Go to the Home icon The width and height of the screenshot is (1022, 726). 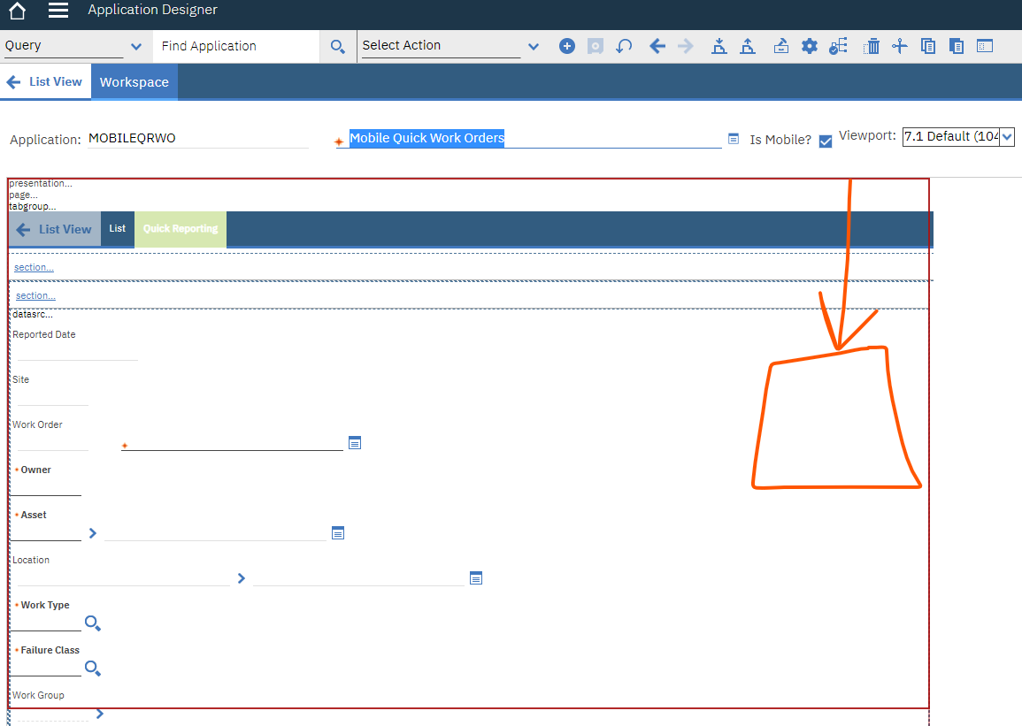coord(18,11)
